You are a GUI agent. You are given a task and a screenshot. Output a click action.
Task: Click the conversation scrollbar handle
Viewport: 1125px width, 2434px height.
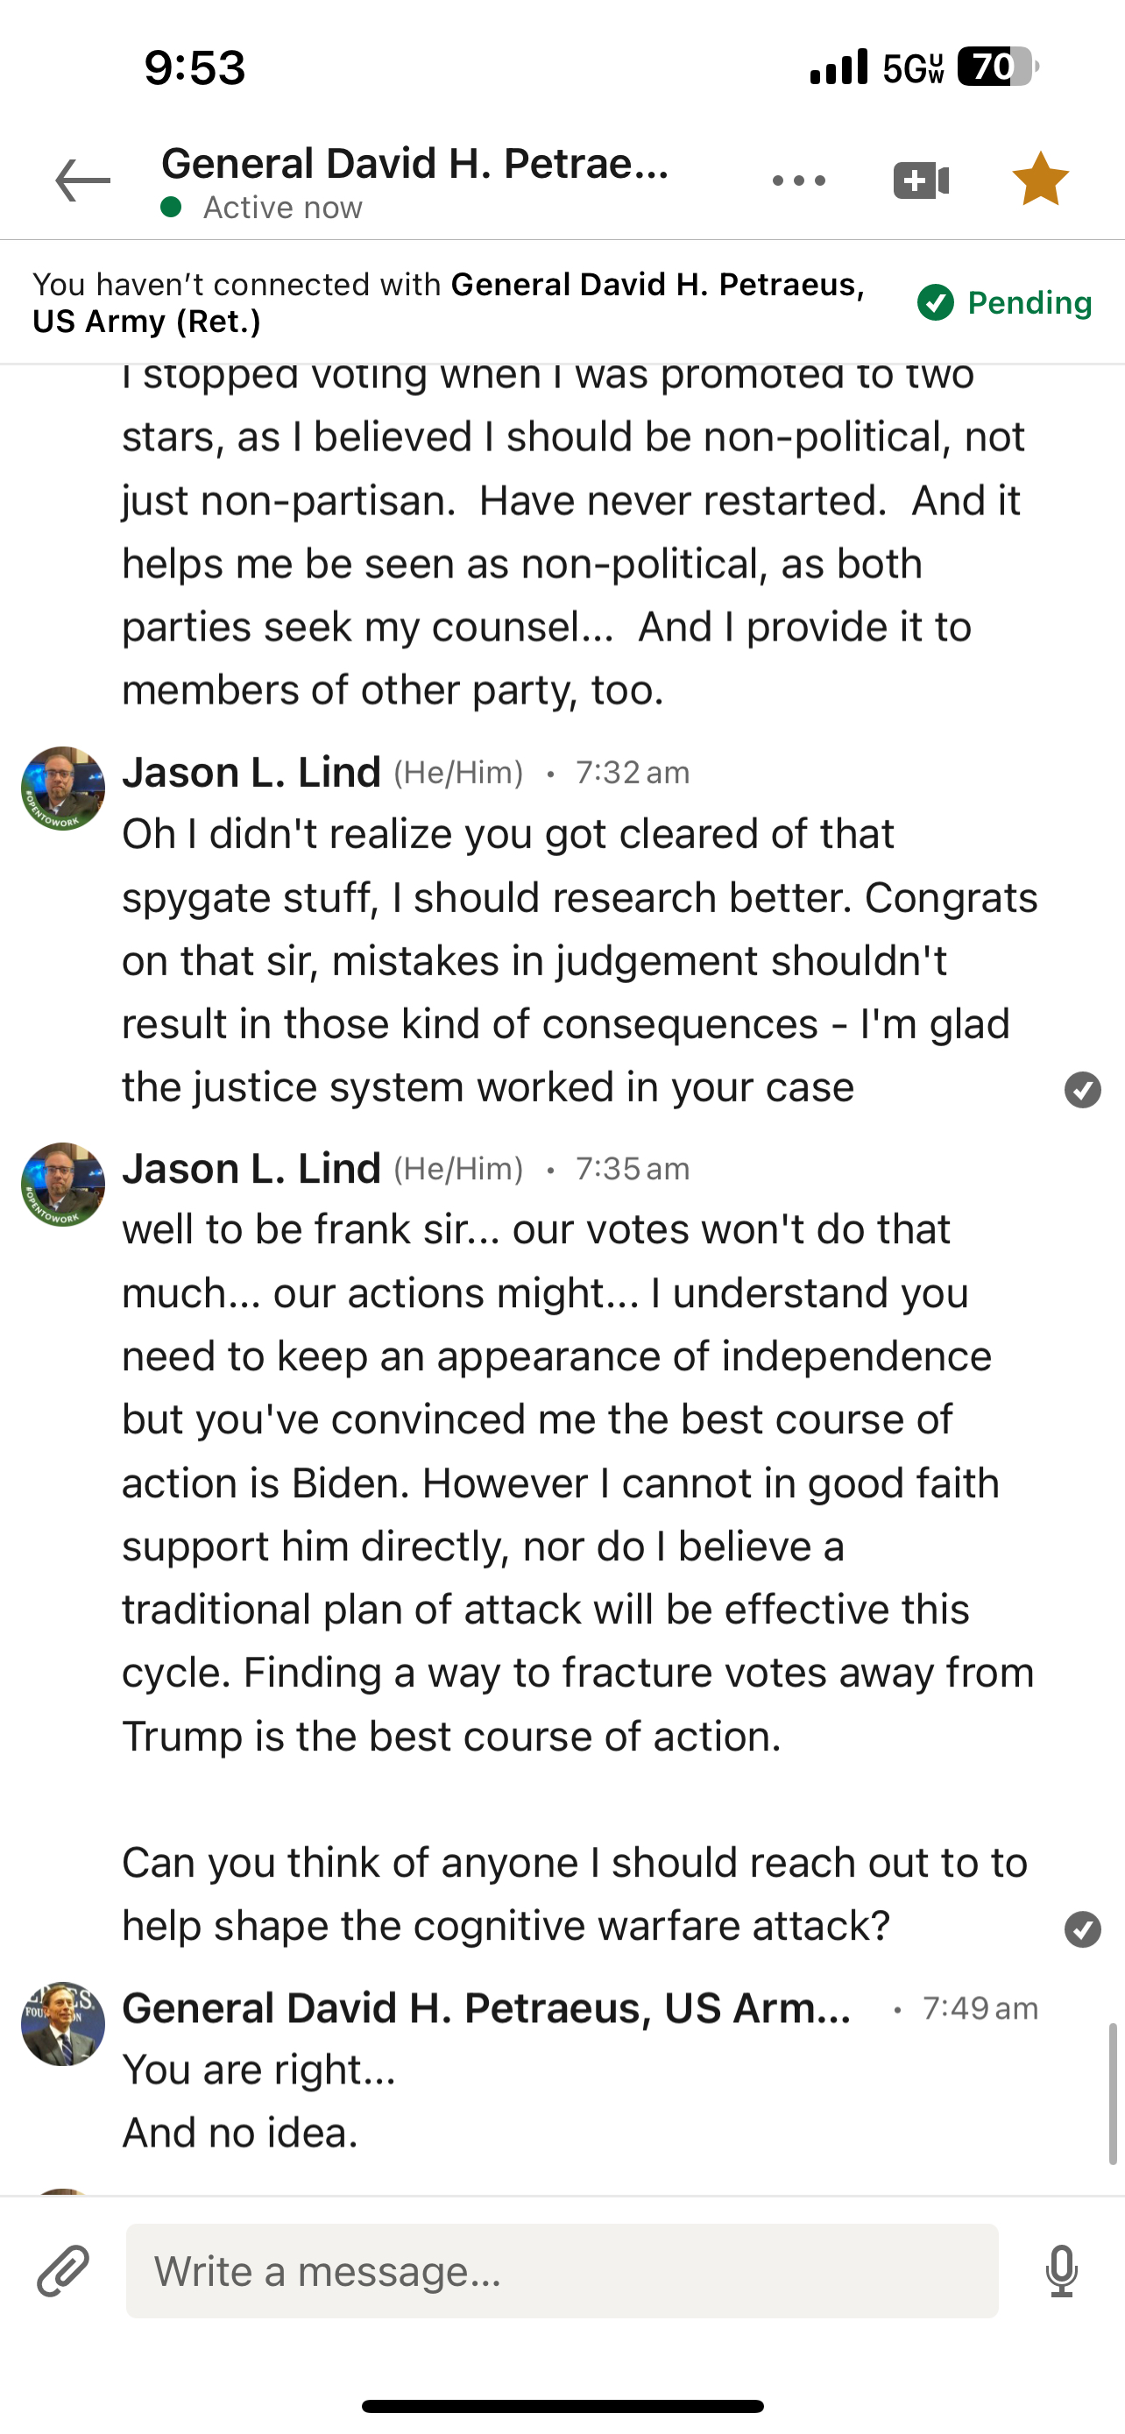point(1113,2093)
